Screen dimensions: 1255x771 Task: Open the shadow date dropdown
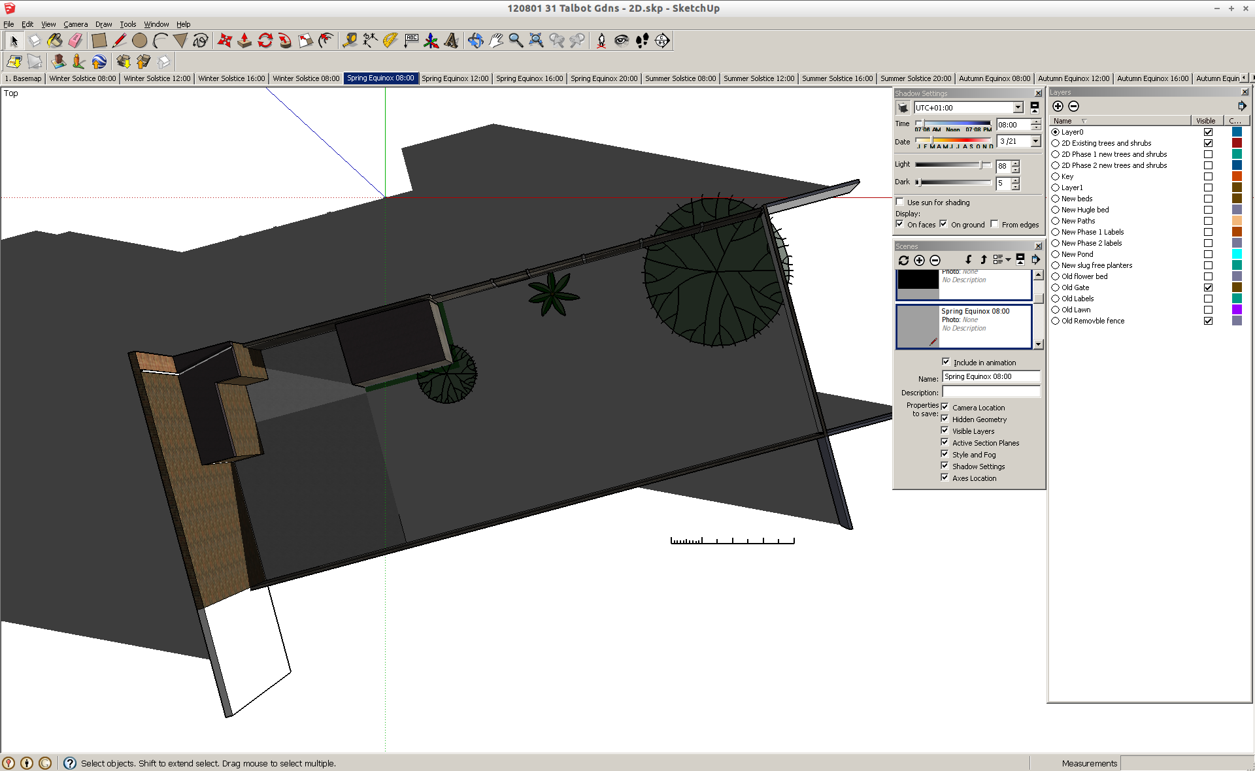coord(1035,141)
